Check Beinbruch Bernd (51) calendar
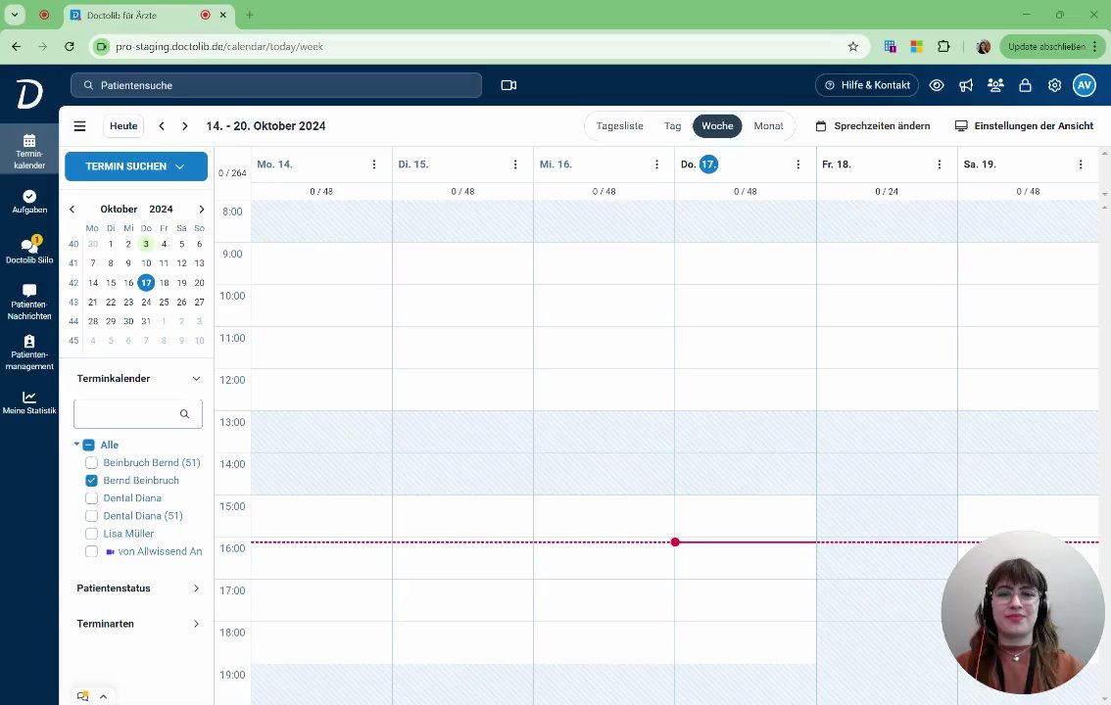The width and height of the screenshot is (1111, 705). click(91, 463)
